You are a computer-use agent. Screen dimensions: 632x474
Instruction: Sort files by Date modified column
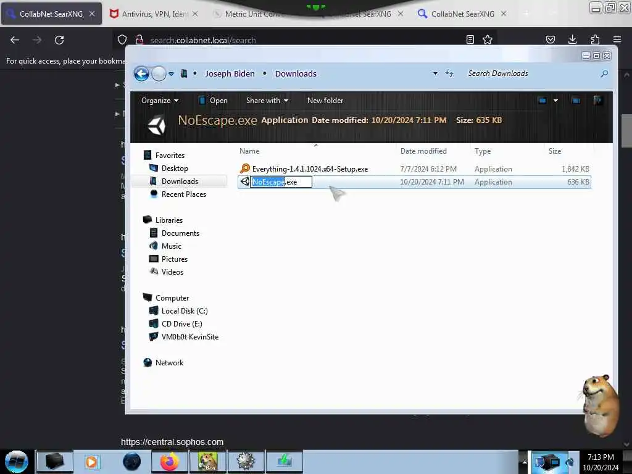tap(423, 151)
